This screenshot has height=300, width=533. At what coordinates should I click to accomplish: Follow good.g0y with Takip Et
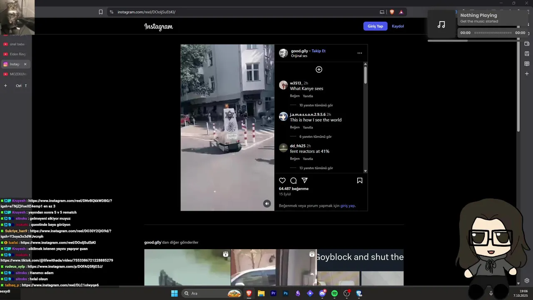[x=319, y=51]
